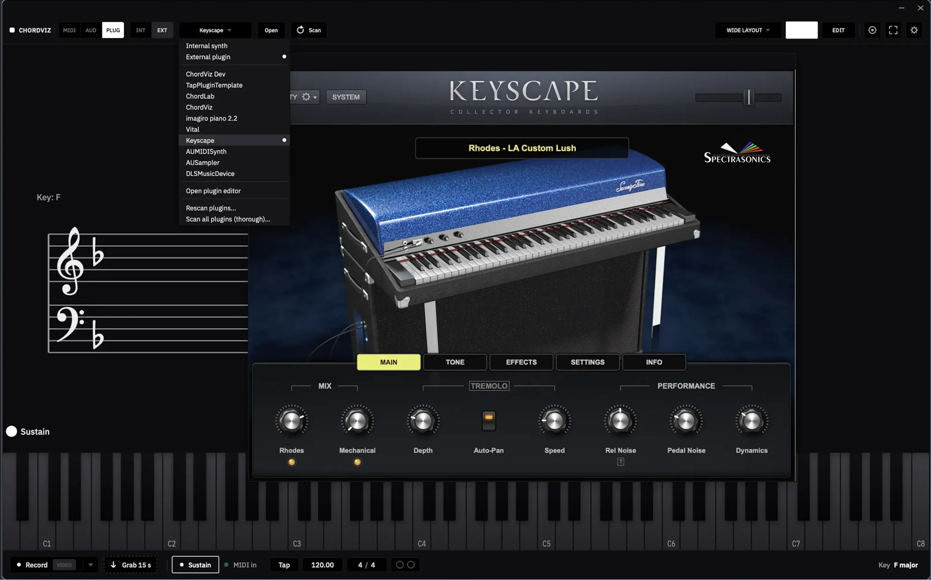This screenshot has height=580, width=931.
Task: Open the SETTINGS tab in Keyscape
Action: (588, 362)
